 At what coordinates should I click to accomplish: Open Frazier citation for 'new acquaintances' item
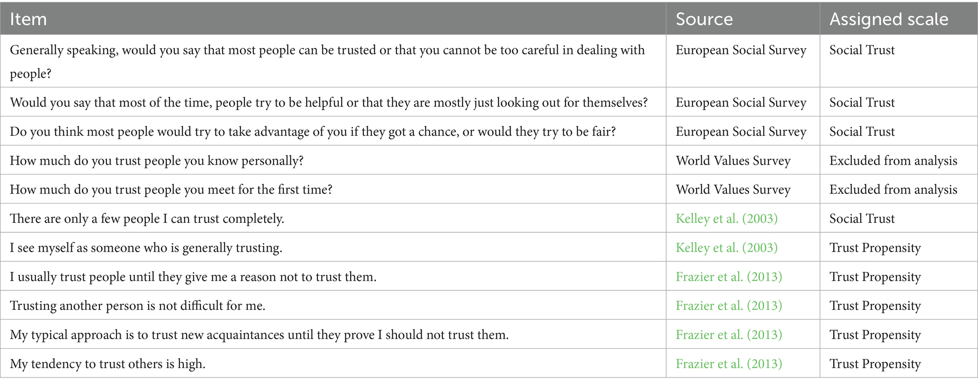tap(729, 335)
